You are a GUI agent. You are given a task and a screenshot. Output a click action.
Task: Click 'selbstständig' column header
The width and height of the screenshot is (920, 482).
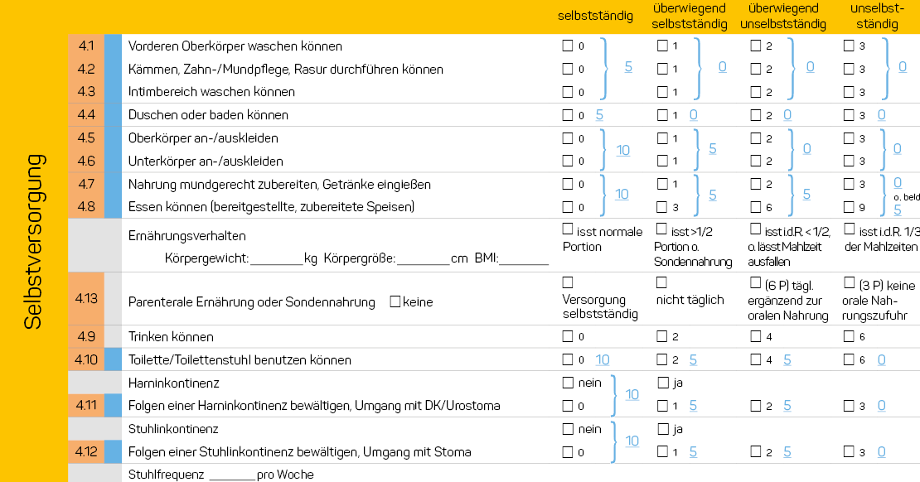click(x=595, y=16)
